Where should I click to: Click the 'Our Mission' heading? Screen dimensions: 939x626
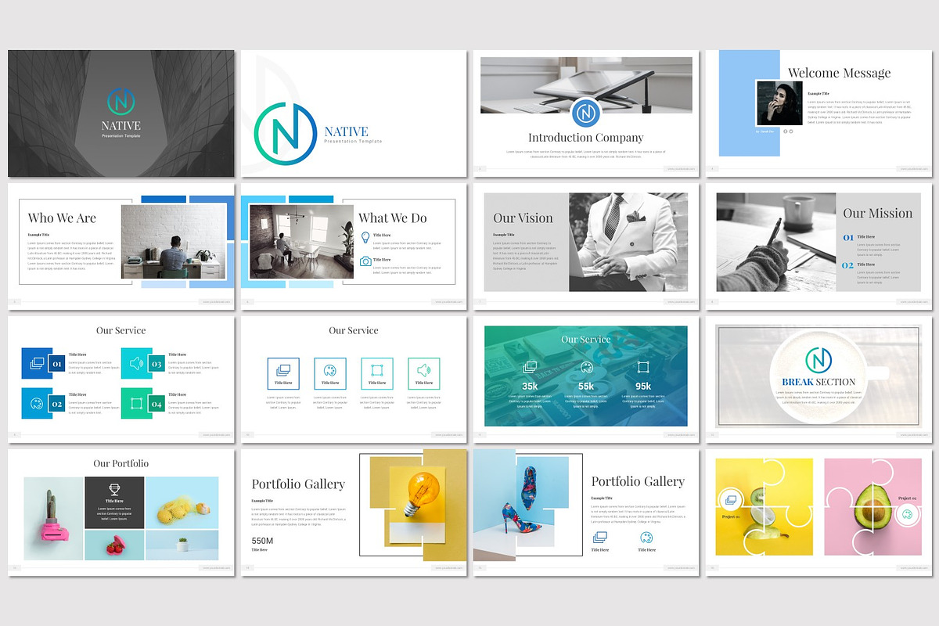tap(878, 213)
